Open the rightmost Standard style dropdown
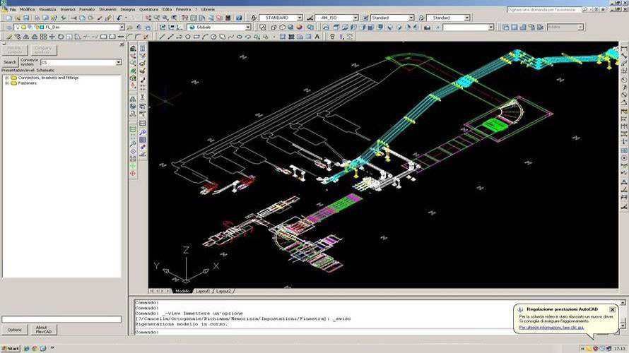This screenshot has width=629, height=353. click(x=467, y=18)
